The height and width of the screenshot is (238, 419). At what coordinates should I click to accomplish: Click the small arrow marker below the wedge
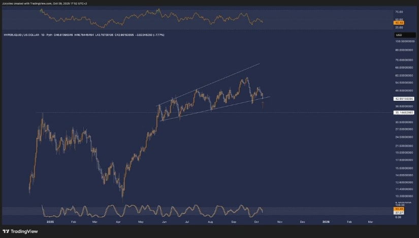click(263, 105)
